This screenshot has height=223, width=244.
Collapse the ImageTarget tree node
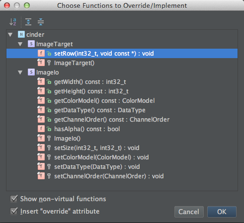(x=20, y=44)
